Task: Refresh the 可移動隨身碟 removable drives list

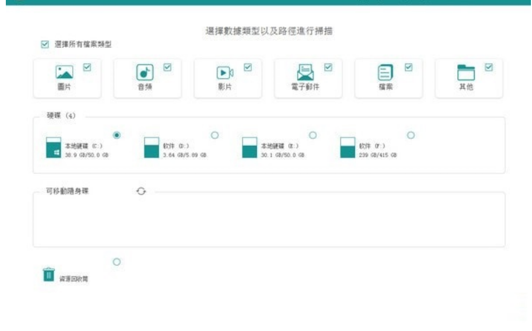Action: tap(141, 191)
